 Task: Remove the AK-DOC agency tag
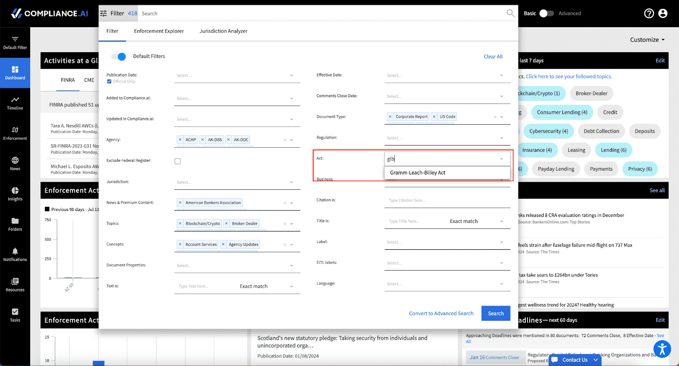pyautogui.click(x=228, y=140)
